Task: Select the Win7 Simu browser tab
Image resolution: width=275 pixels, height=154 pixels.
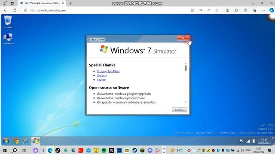Action: tap(42, 3)
